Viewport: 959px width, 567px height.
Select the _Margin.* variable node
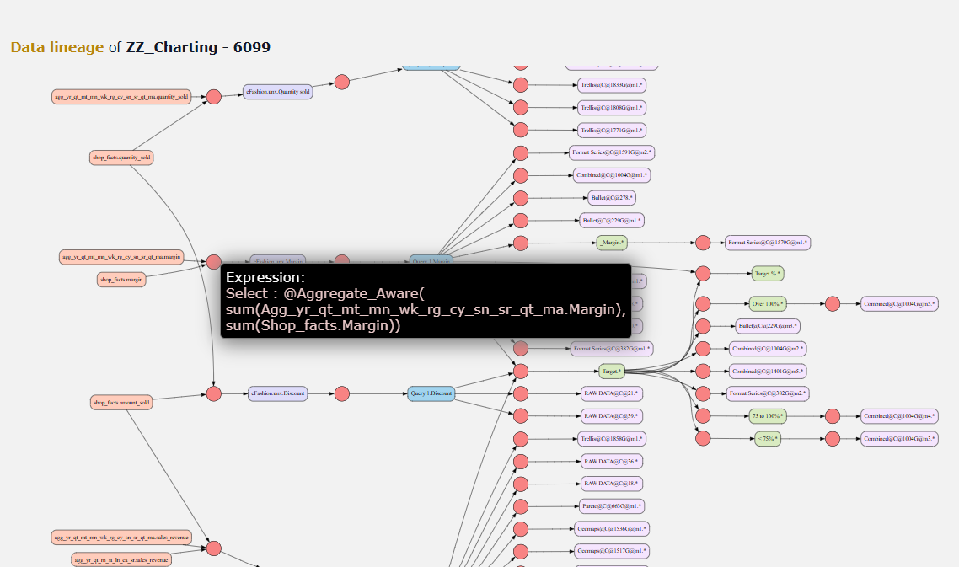pos(612,243)
